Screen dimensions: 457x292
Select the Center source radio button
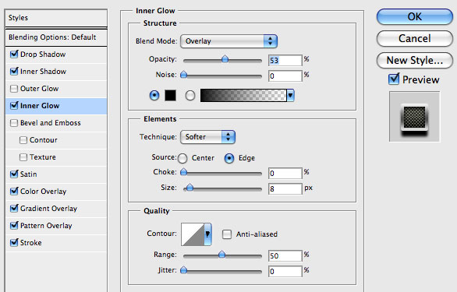[182, 158]
